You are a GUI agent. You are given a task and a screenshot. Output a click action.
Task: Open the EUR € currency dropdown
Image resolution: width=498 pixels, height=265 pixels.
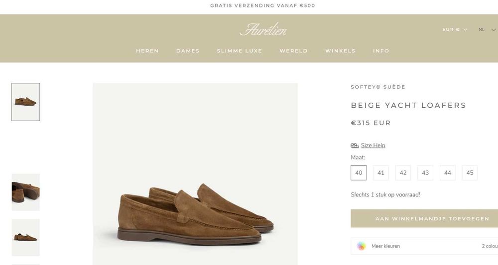454,30
